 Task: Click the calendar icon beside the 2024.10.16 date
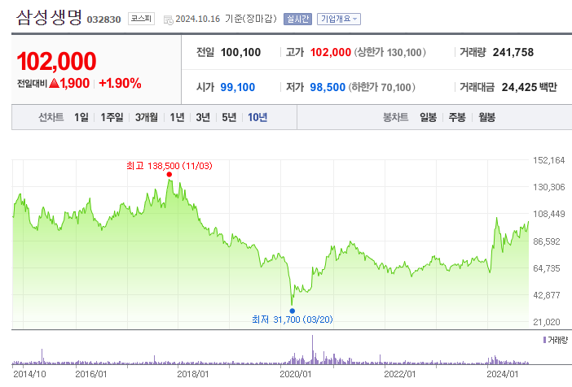coord(168,20)
